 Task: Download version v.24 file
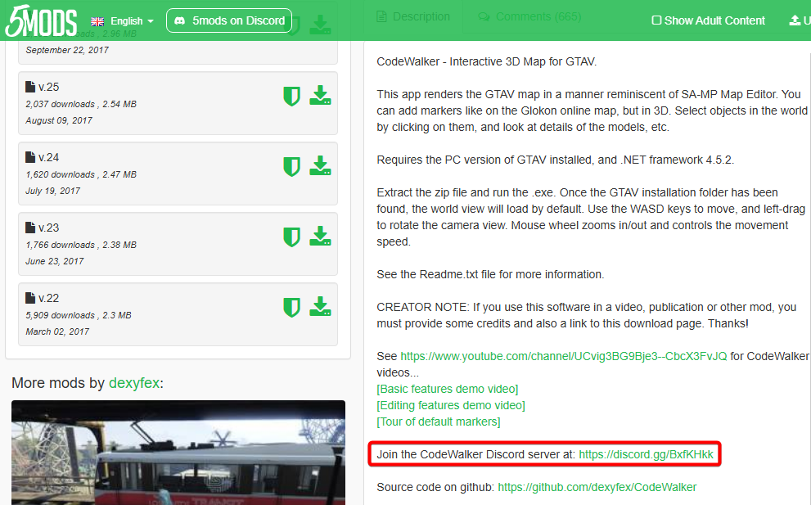click(x=320, y=166)
